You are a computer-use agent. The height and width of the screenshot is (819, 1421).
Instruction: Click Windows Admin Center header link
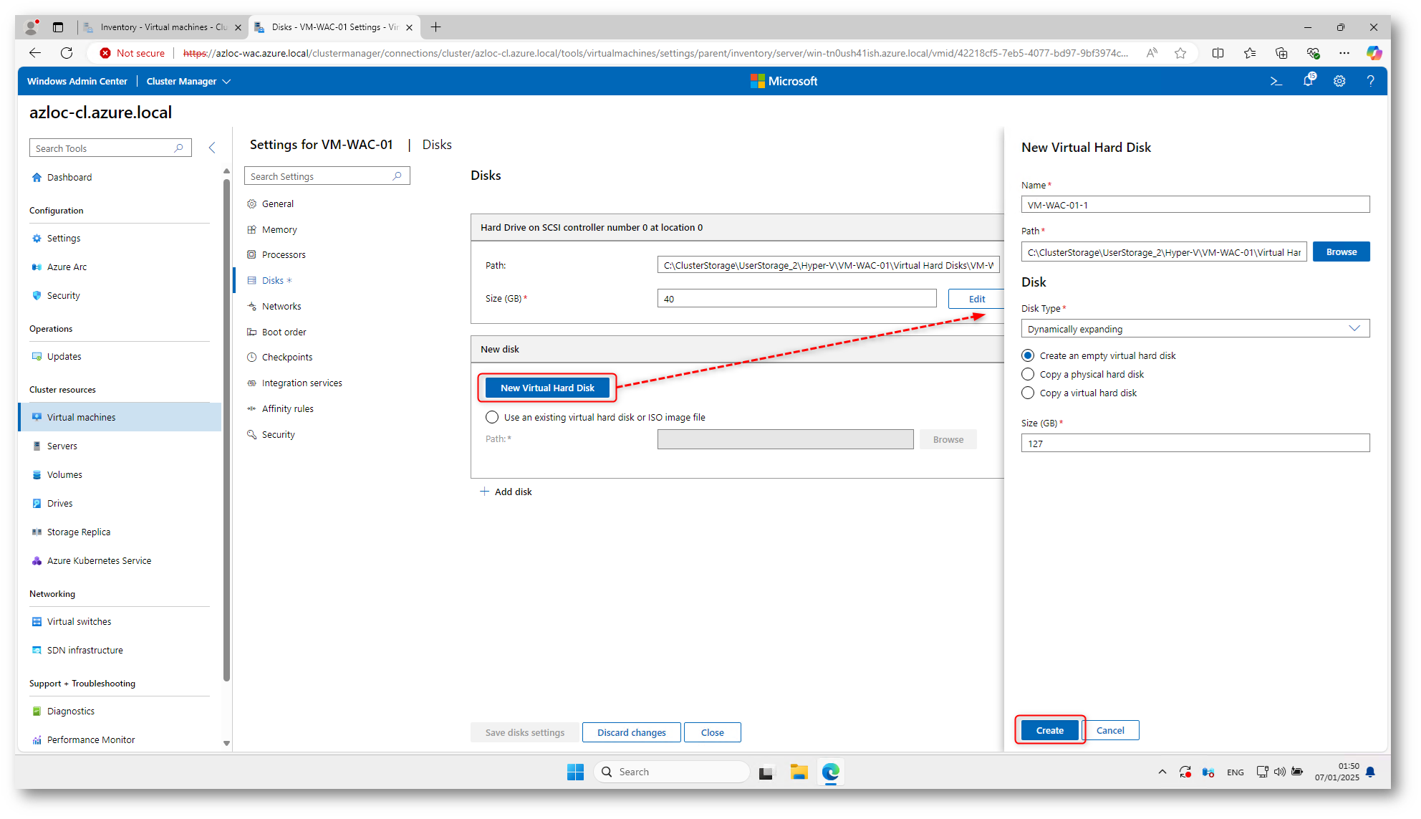tap(77, 81)
